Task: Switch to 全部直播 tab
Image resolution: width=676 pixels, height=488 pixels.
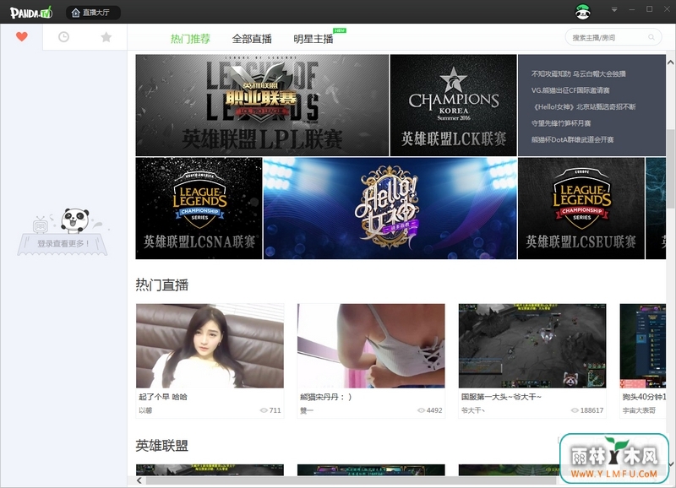Action: click(x=252, y=39)
